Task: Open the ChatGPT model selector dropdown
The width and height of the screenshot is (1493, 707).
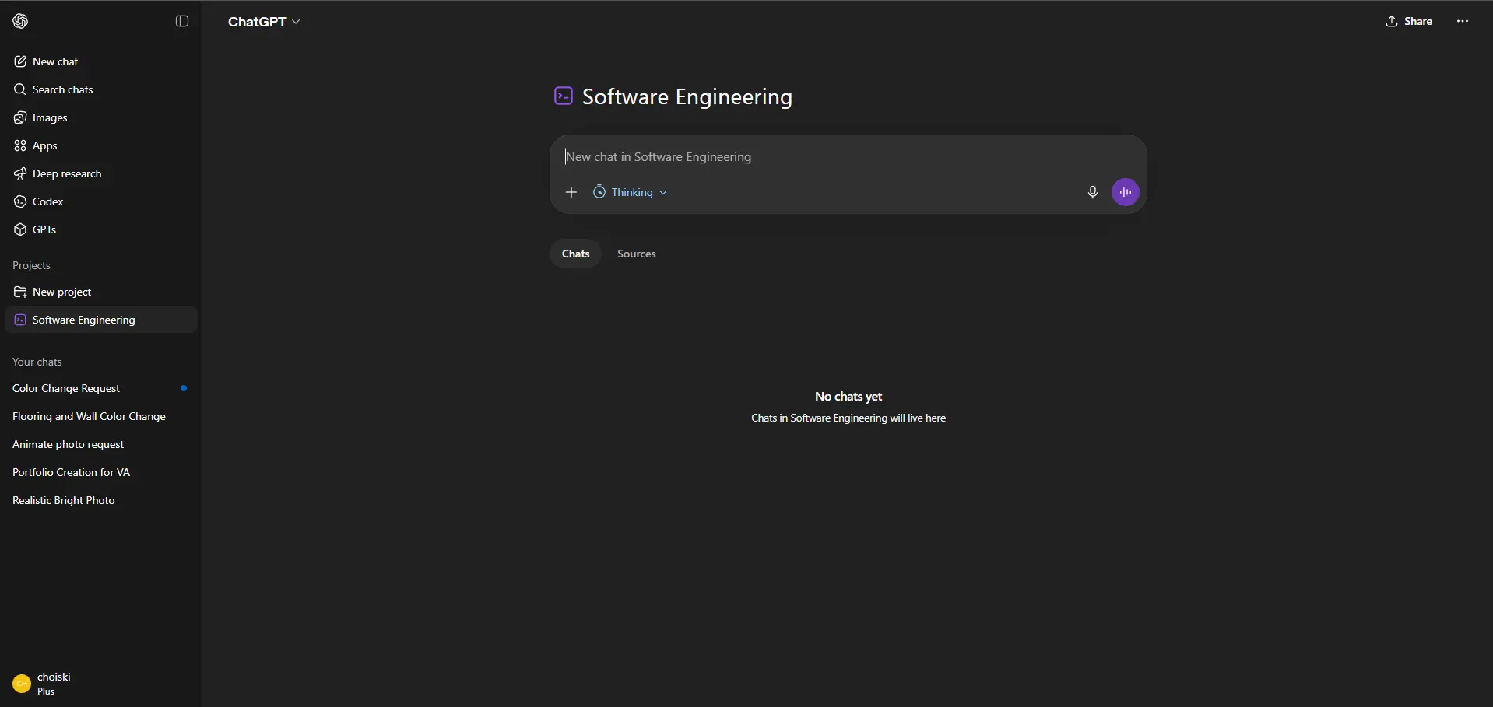Action: [264, 22]
